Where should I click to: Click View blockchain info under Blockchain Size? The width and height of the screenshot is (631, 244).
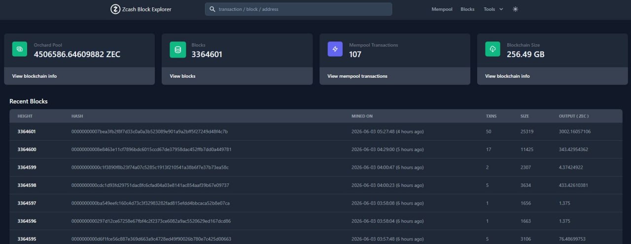[x=507, y=76]
